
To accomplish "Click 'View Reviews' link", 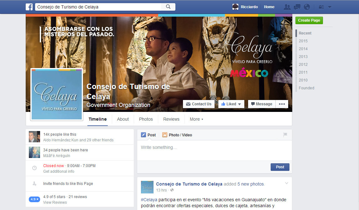I will coord(55,202).
